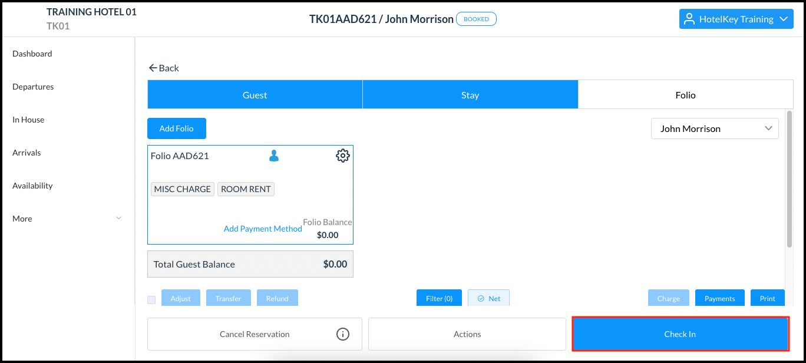Click the info icon next to Cancel Reservation
Screen dimensions: 806x363
point(343,334)
